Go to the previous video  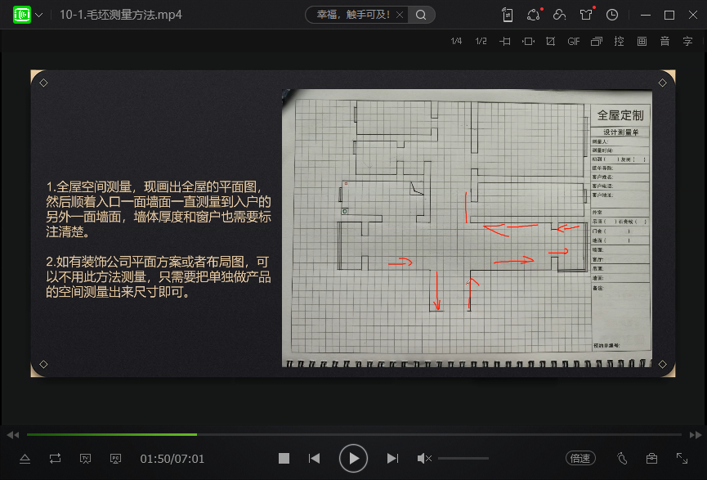(315, 459)
